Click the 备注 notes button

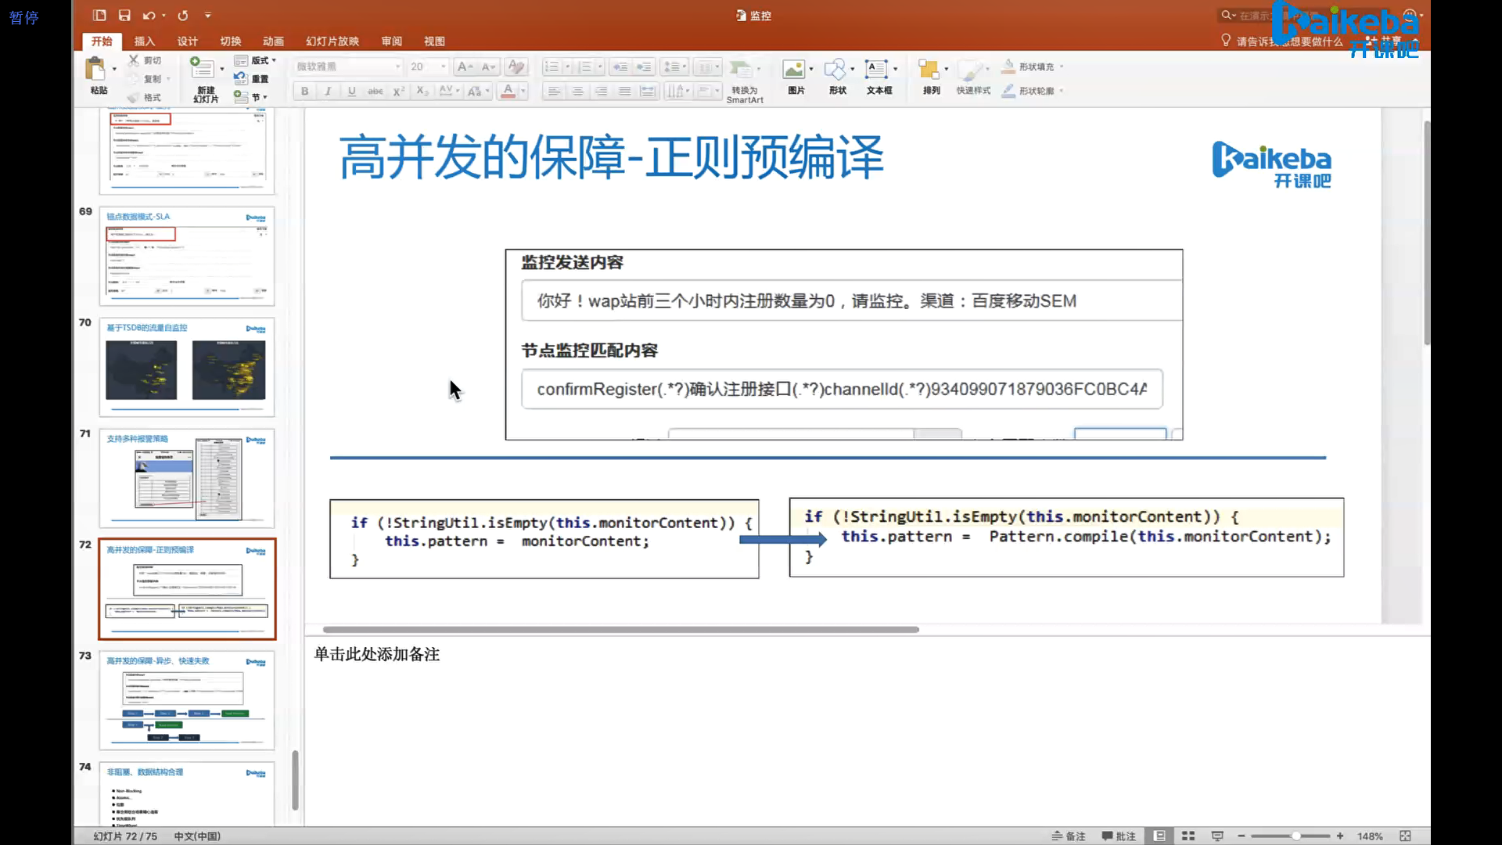pos(1069,836)
